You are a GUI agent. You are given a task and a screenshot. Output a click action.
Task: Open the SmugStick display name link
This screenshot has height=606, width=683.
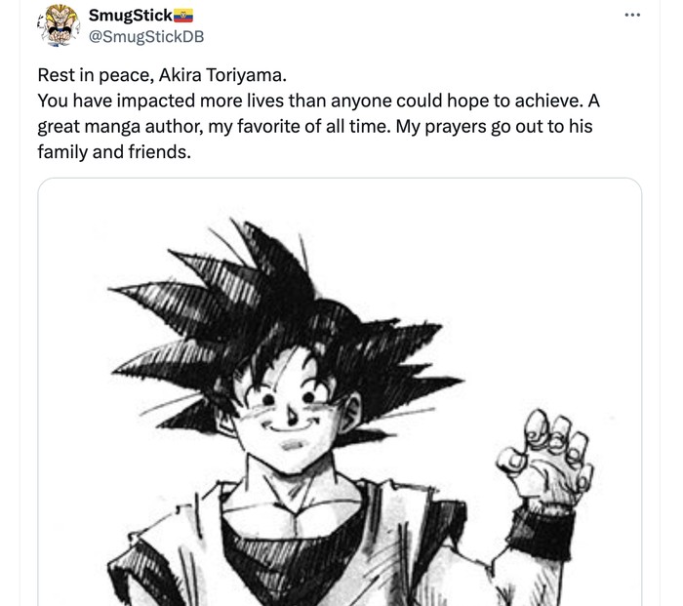click(130, 16)
